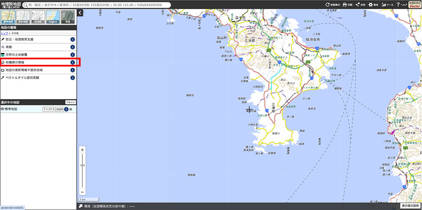The image size is (422, 210).
Task: Toggle グレースケール for 標準地図 layer
Action: point(49,109)
